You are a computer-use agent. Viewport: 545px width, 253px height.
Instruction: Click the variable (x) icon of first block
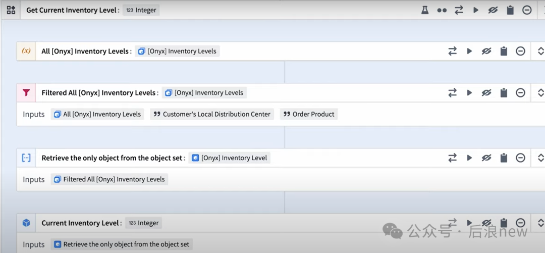[26, 51]
